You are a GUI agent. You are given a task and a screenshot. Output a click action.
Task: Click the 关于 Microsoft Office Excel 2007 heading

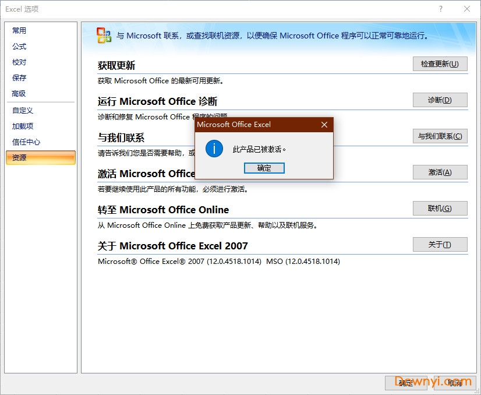click(x=173, y=246)
